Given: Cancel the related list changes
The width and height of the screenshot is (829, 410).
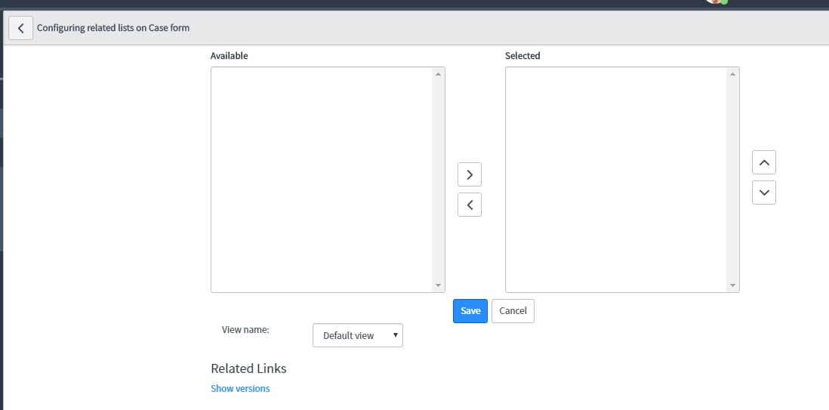Looking at the screenshot, I should point(513,311).
